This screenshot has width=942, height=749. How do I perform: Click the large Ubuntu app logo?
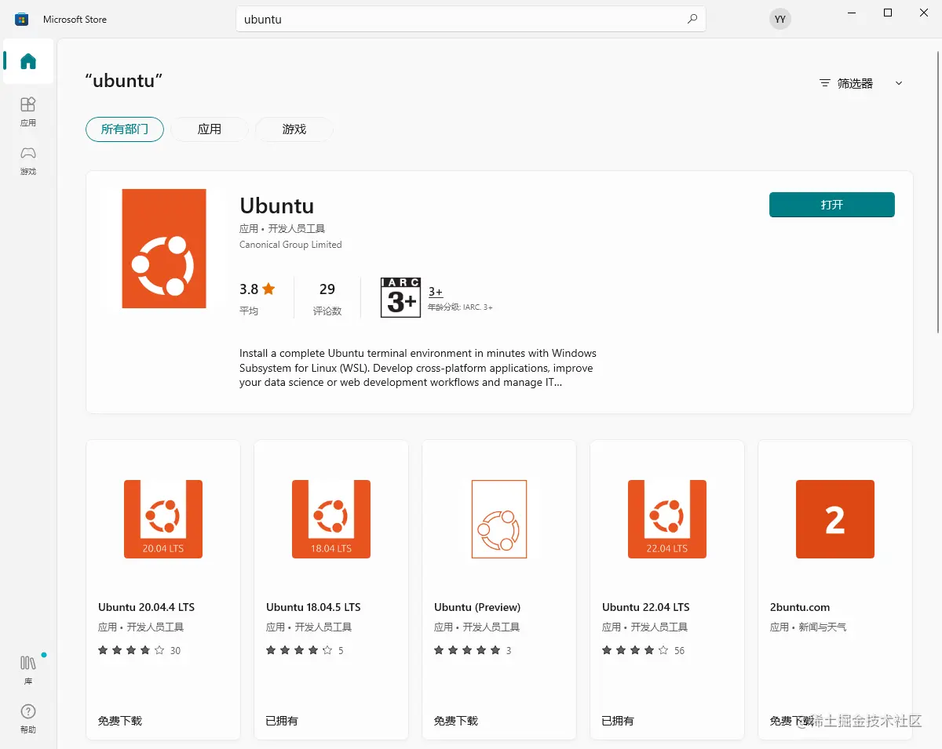click(x=164, y=249)
